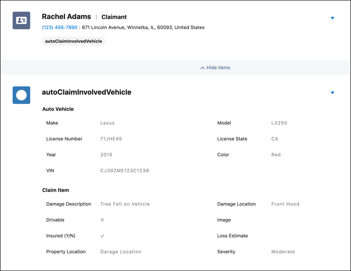The width and height of the screenshot is (351, 271).
Task: Collapse the list with Hide Items
Action: [x=215, y=68]
